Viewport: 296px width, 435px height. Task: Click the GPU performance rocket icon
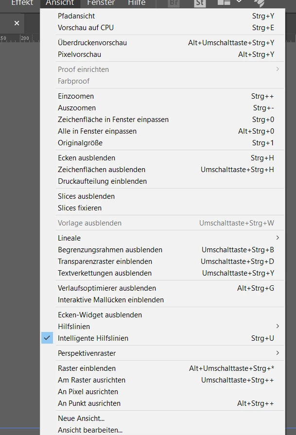coord(259,3)
